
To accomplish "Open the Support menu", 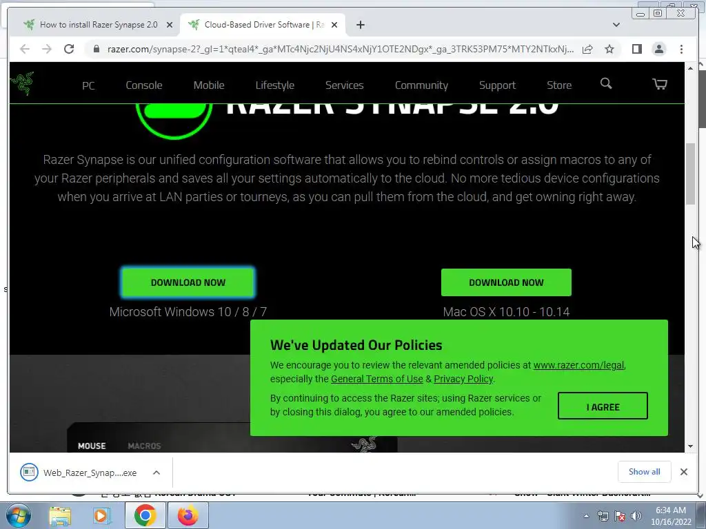I will tap(497, 85).
